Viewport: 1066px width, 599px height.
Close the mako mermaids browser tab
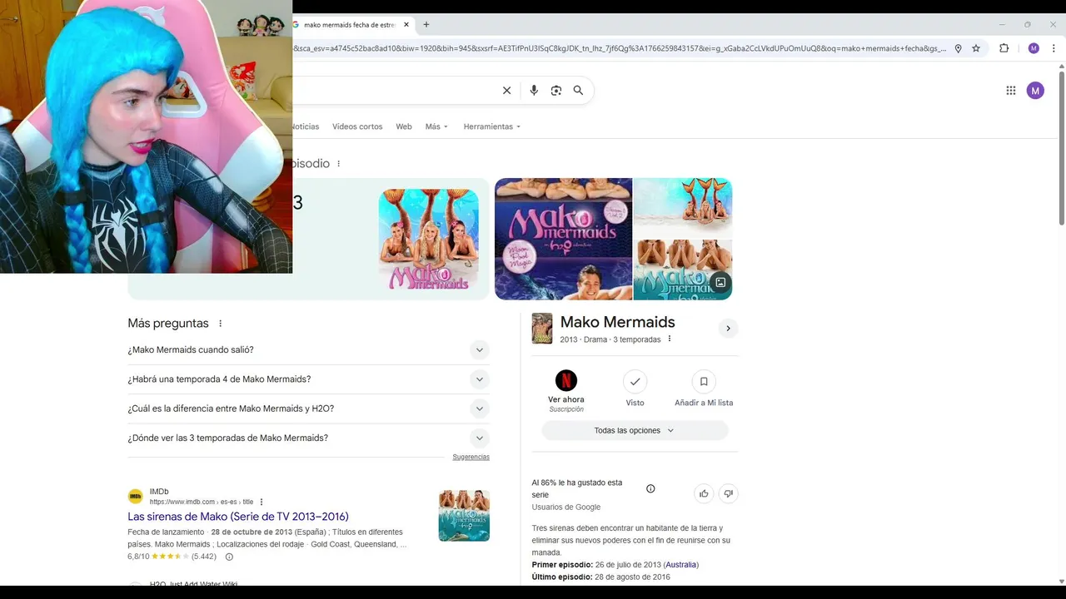[x=406, y=25]
